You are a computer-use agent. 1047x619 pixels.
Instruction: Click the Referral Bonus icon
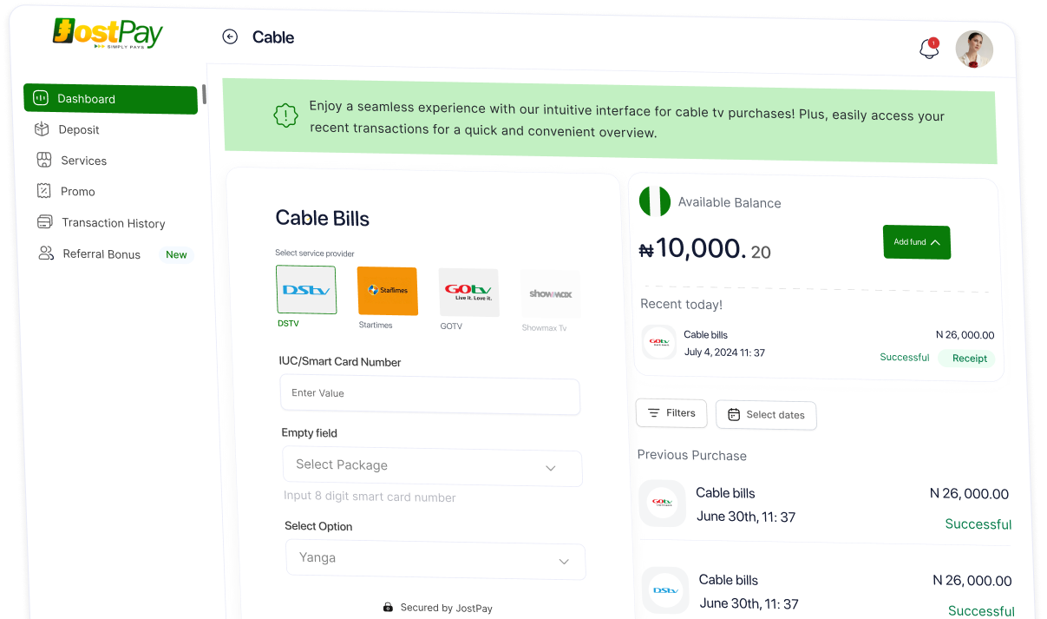pos(46,254)
